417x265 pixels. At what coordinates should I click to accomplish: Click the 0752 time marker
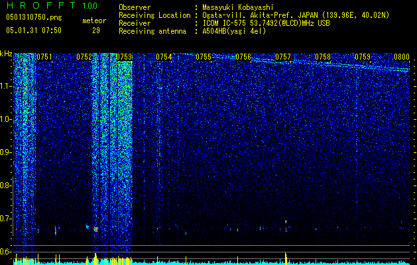tap(84, 57)
